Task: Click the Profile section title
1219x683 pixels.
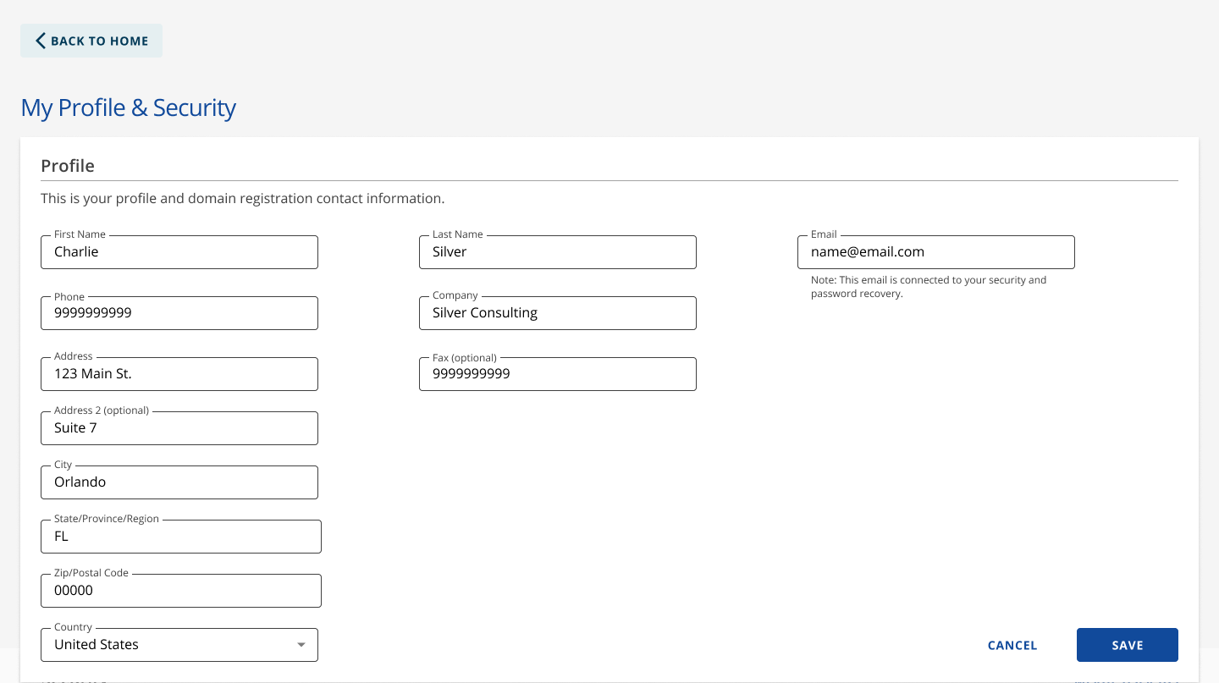Action: [x=68, y=166]
